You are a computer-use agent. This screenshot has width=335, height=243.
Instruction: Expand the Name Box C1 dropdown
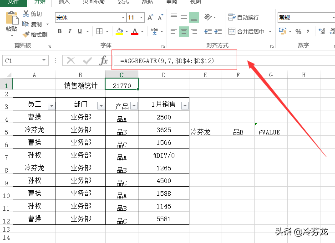pos(44,60)
